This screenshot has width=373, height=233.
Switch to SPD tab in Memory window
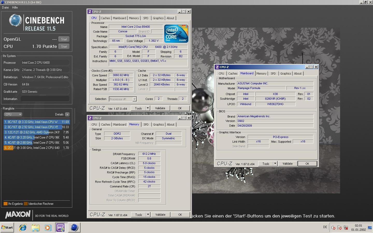coord(146,125)
